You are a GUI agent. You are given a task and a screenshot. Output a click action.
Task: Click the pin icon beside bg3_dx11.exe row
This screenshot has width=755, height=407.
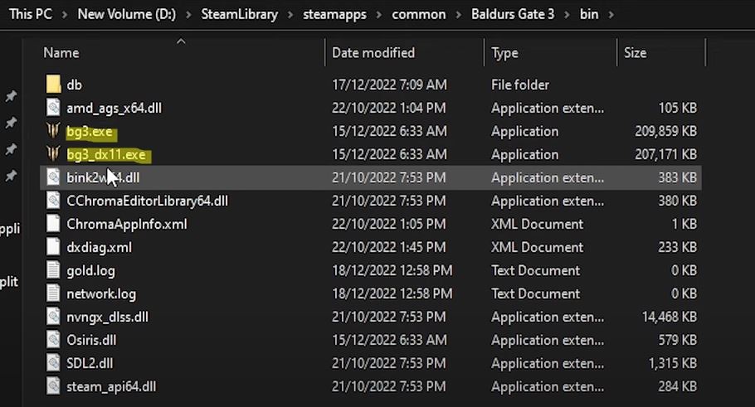[x=11, y=149]
